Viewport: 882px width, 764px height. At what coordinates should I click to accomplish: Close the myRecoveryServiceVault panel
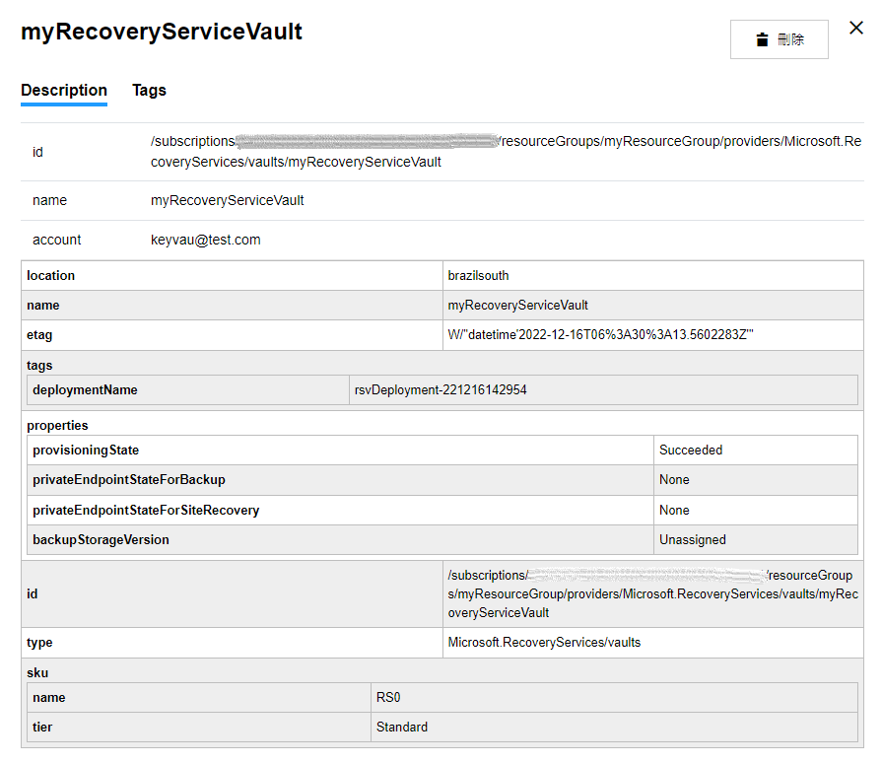pos(856,28)
